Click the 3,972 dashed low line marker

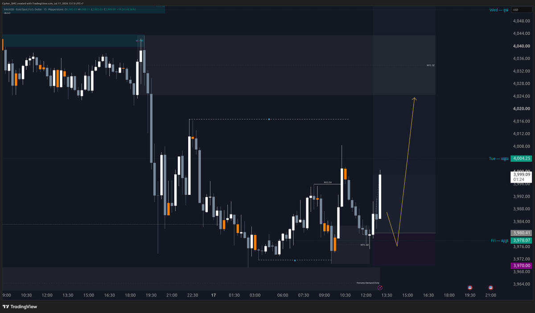295,260
